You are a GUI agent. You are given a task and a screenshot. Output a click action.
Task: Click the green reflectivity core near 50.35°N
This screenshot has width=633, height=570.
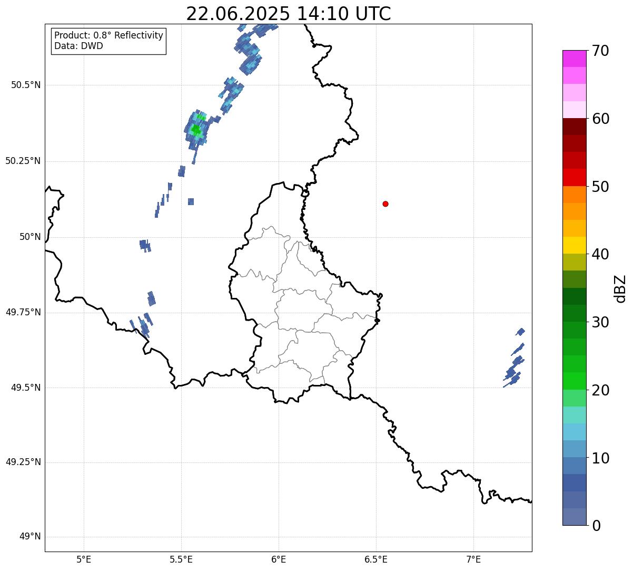(x=196, y=129)
